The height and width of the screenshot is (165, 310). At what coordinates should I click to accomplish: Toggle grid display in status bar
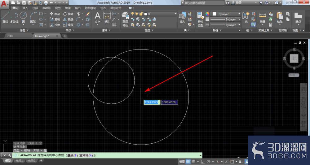point(188,162)
